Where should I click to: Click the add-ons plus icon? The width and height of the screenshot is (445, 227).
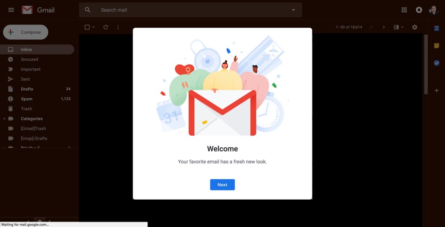437,90
